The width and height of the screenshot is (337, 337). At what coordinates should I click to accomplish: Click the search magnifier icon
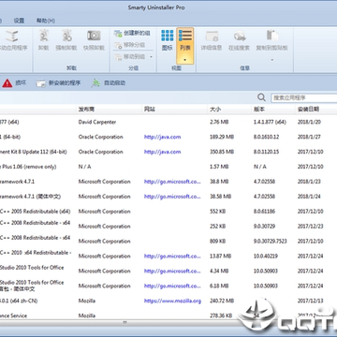pyautogui.click(x=261, y=97)
